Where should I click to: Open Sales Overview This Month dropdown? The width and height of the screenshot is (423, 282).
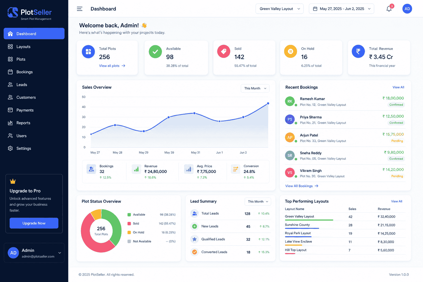coord(255,88)
